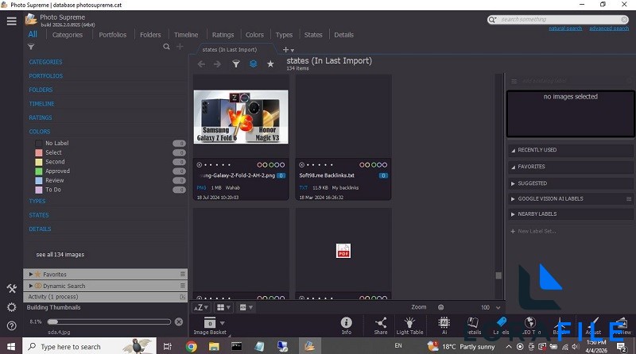Open help with the question mark icon

11,325
